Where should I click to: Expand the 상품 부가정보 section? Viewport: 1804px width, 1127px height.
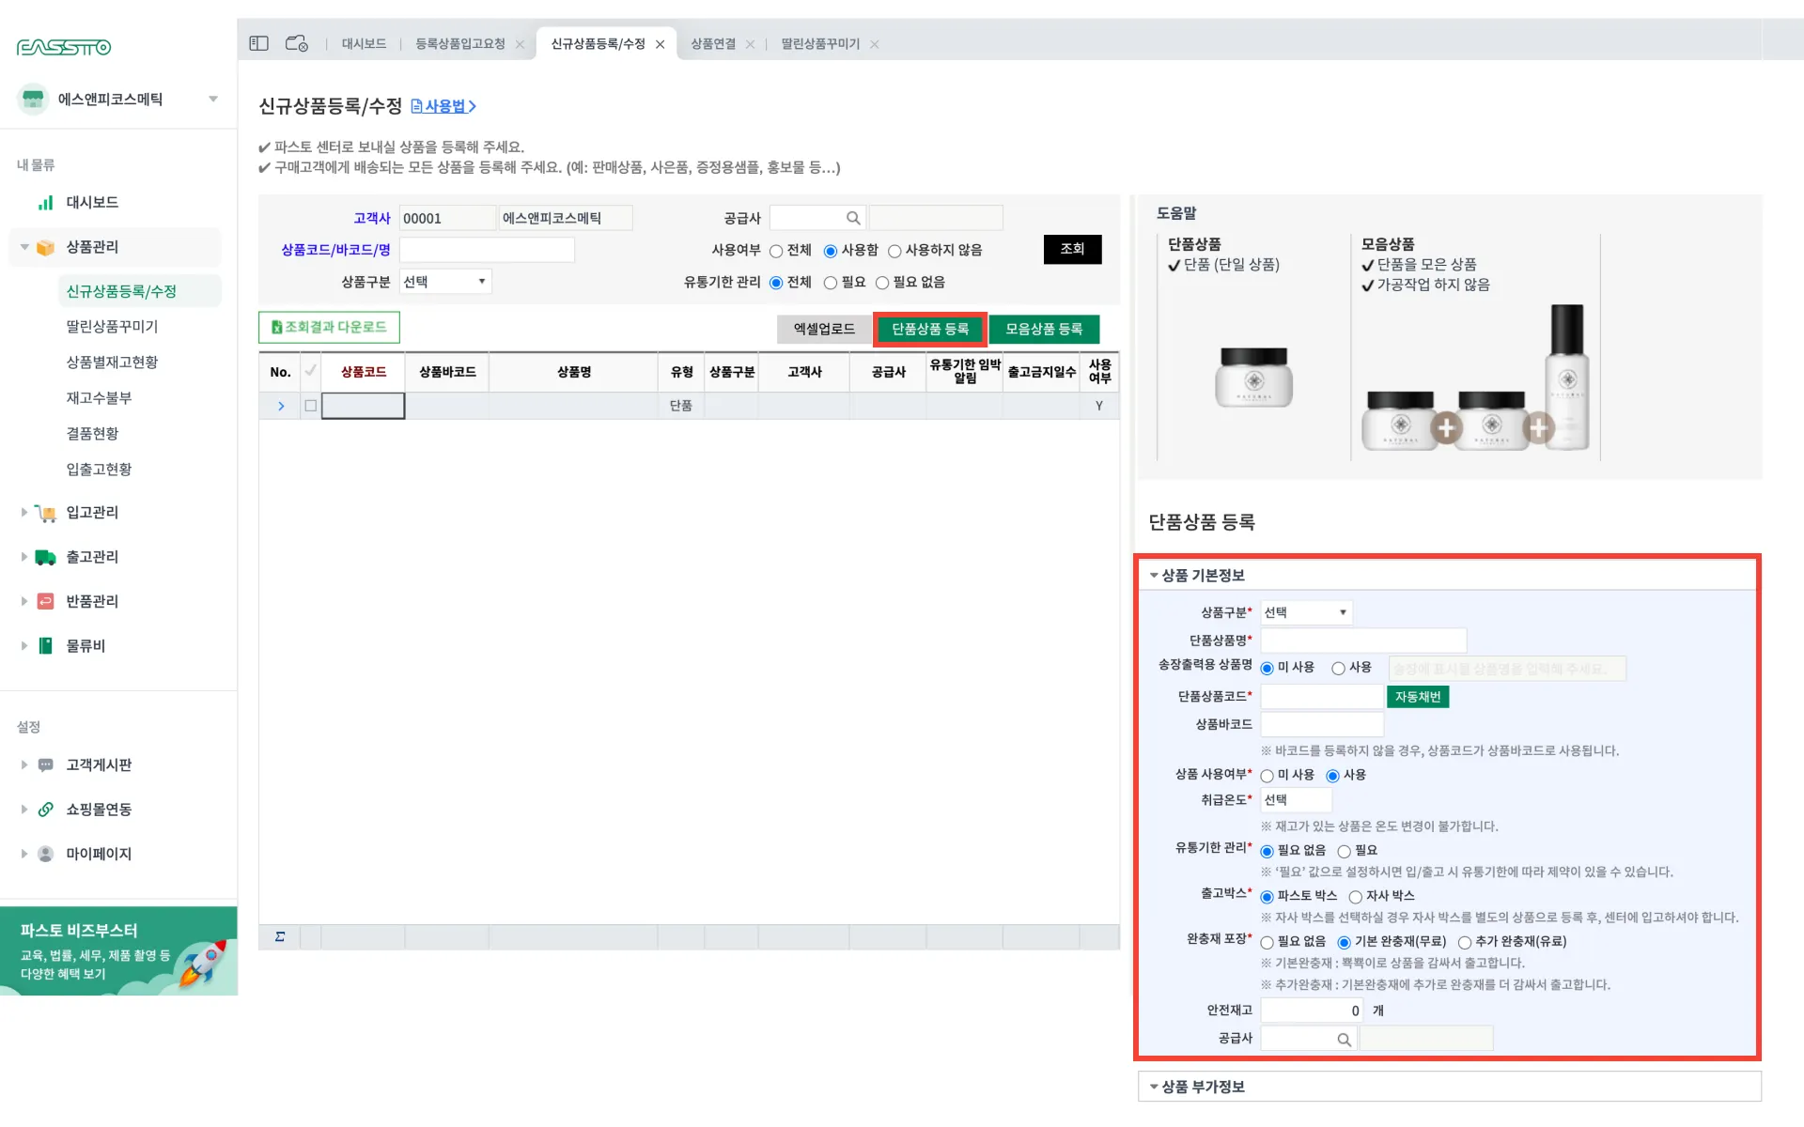point(1203,1087)
